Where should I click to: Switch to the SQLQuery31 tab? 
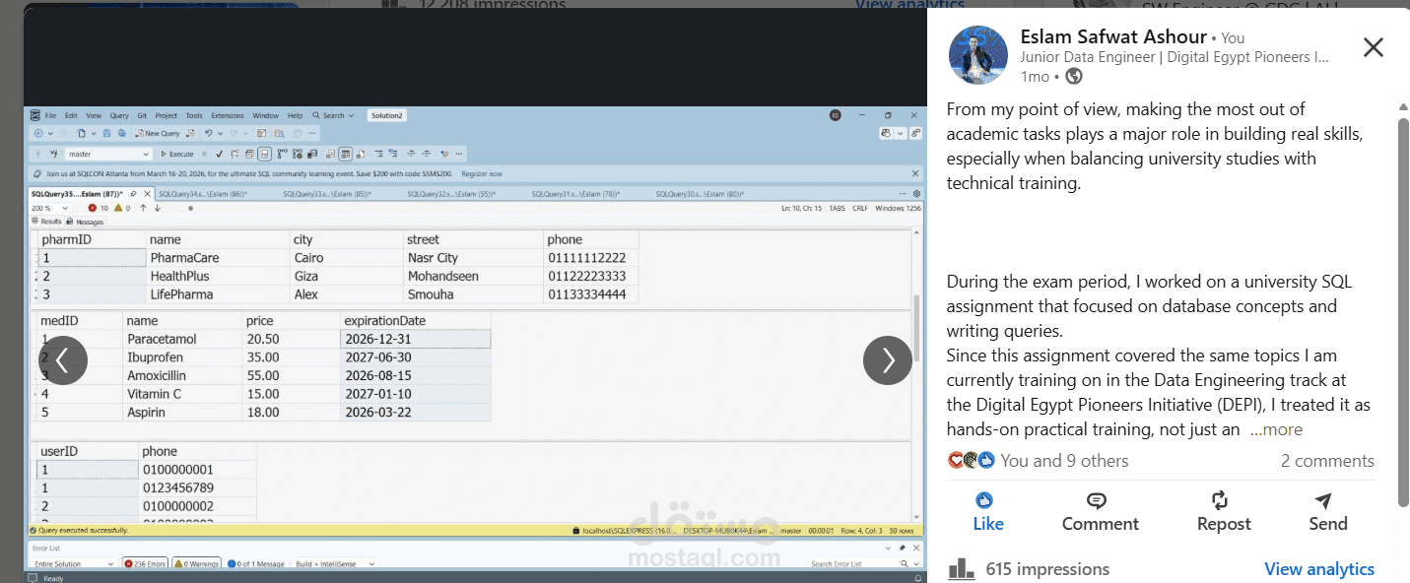click(x=575, y=194)
